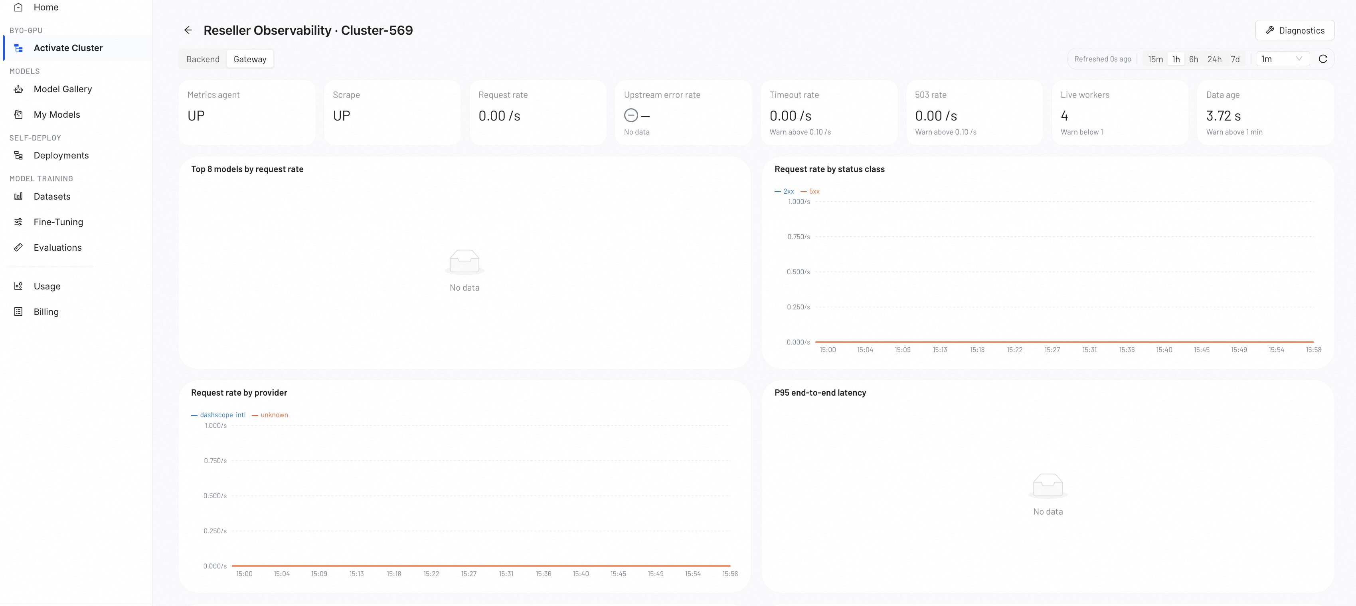1356x606 pixels.
Task: Go back using the left arrow
Action: click(x=188, y=30)
